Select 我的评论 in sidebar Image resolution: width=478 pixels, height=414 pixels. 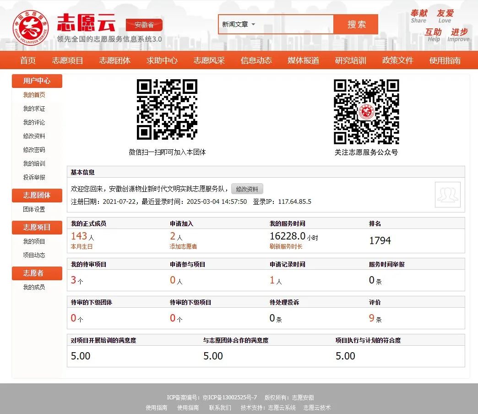tap(34, 122)
